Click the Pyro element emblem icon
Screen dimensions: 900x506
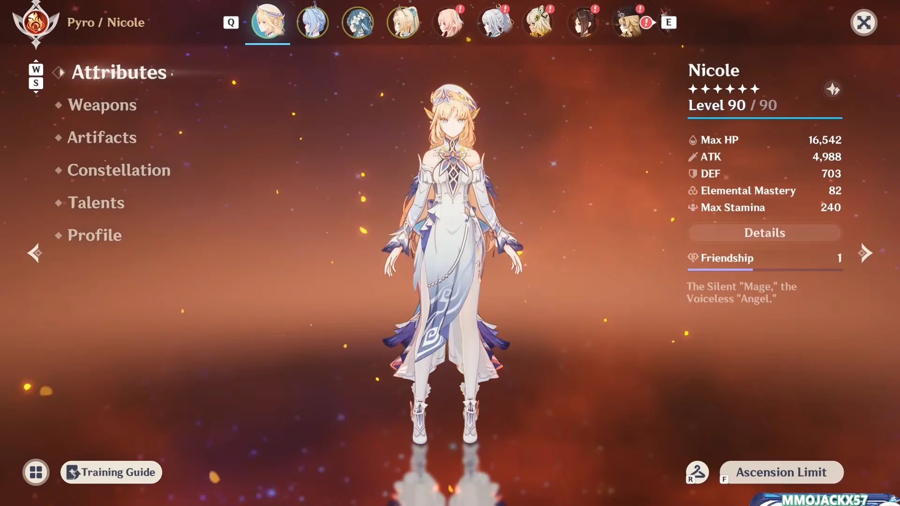click(x=36, y=23)
